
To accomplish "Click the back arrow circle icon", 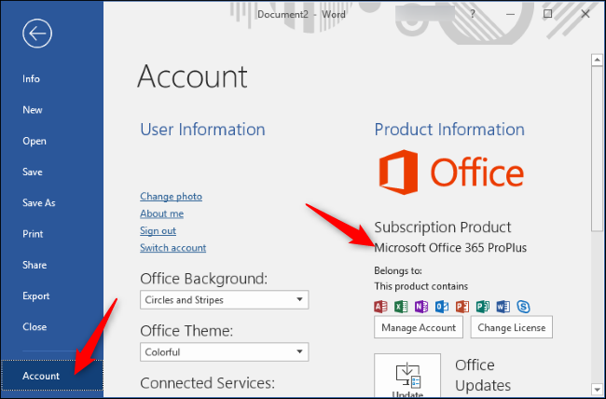I will tap(38, 34).
